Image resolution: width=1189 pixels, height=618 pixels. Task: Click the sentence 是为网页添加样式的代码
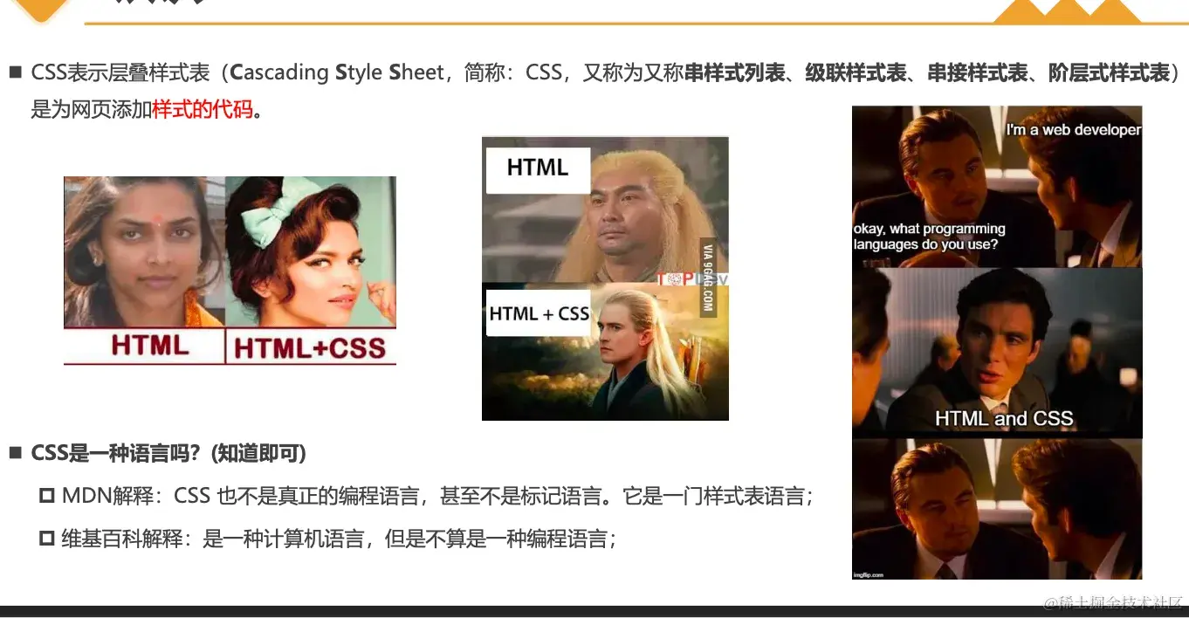point(147,110)
